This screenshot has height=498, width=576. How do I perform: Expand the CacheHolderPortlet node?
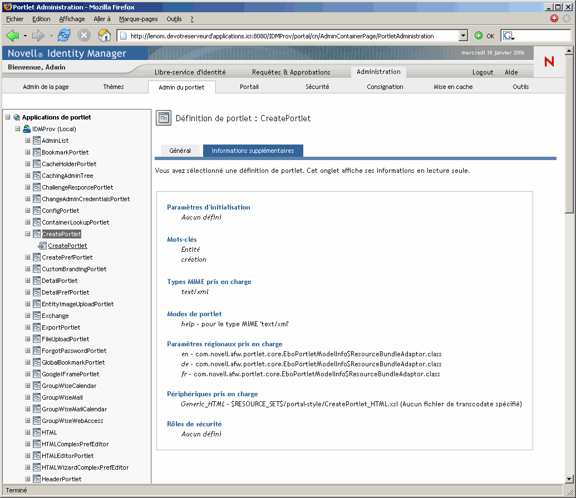tap(28, 163)
